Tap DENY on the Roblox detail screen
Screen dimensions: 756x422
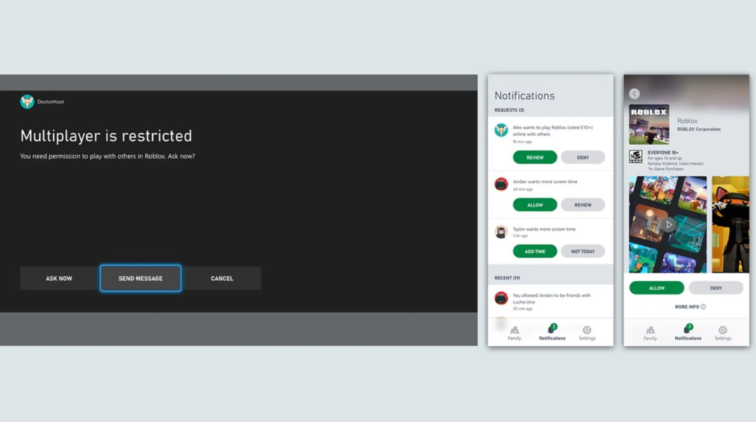tap(716, 287)
